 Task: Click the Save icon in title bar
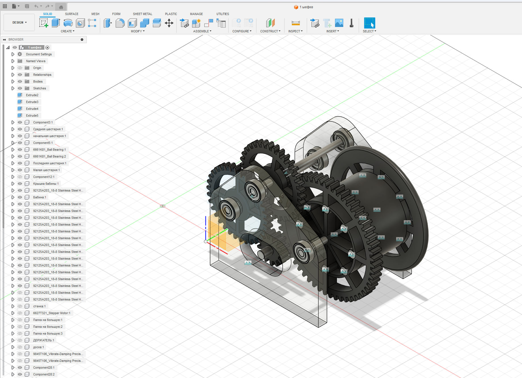point(27,6)
